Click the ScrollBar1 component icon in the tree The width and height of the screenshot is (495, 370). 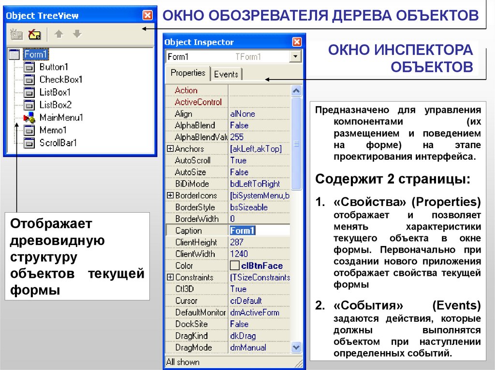(x=29, y=143)
